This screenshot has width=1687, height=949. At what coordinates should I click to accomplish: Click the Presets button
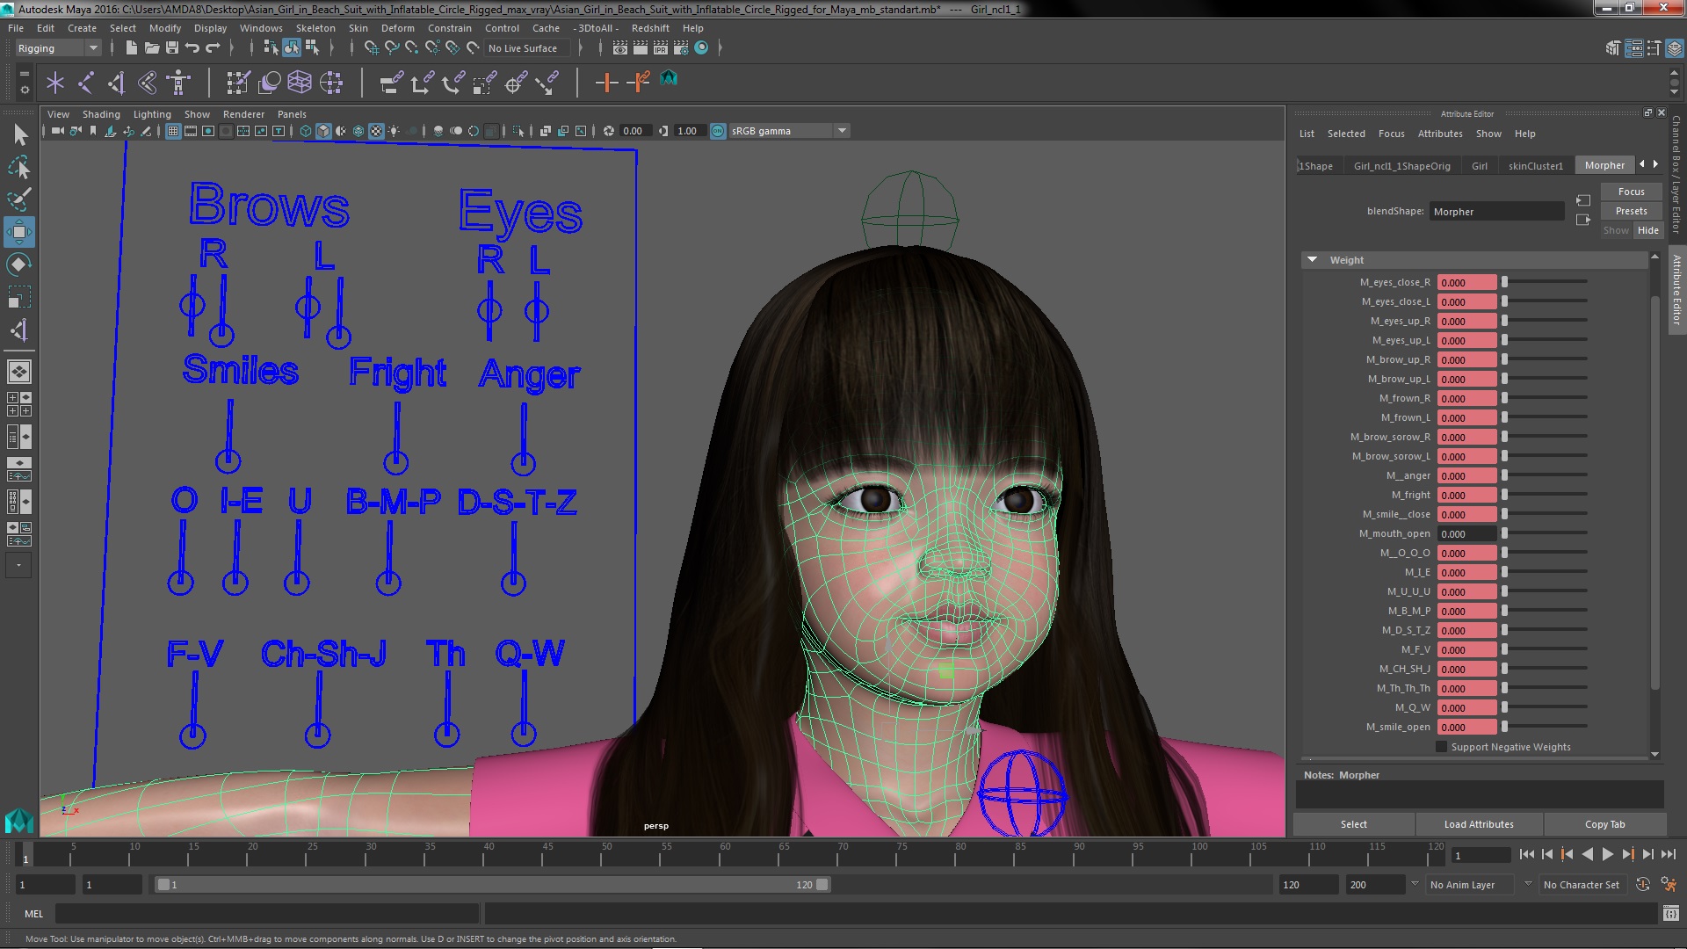tap(1631, 211)
